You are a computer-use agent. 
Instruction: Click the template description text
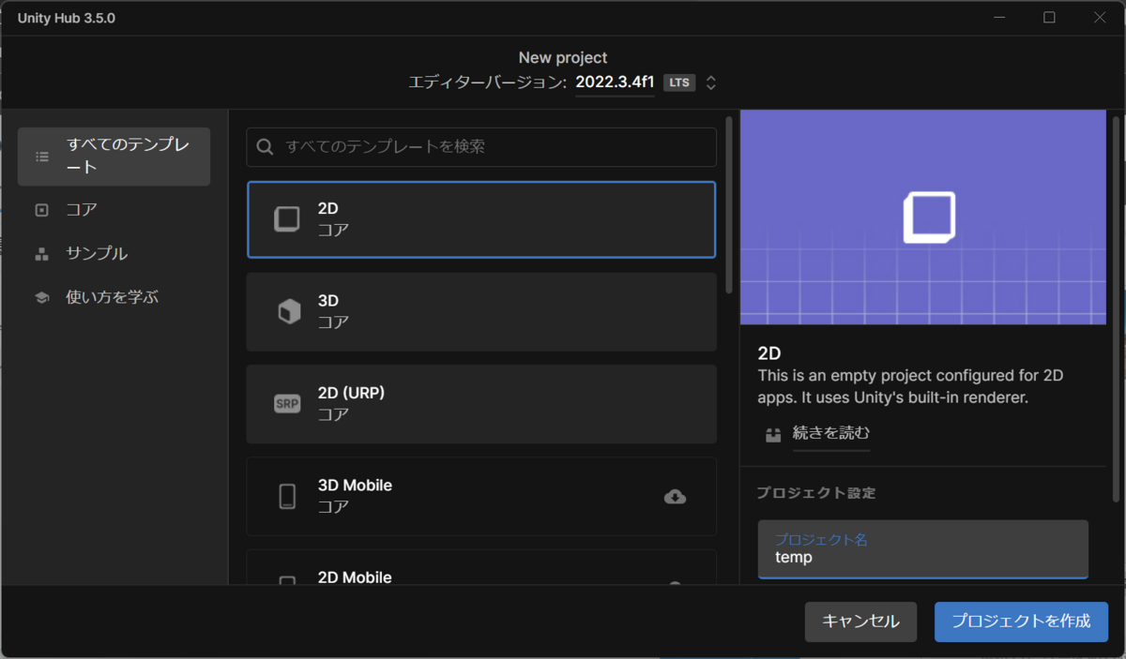(x=910, y=387)
